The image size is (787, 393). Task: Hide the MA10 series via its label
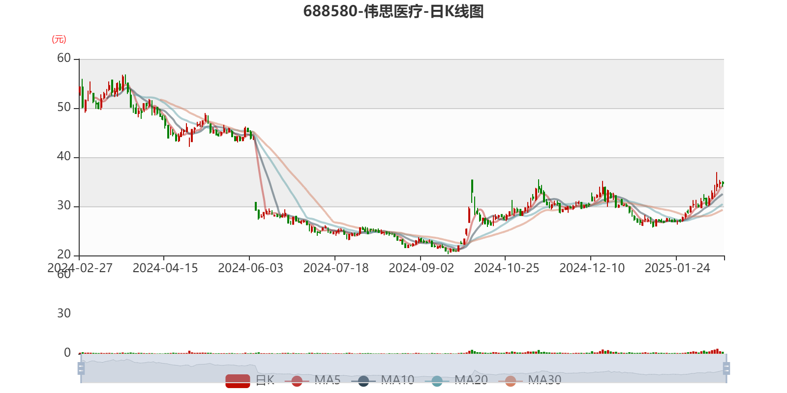397,380
